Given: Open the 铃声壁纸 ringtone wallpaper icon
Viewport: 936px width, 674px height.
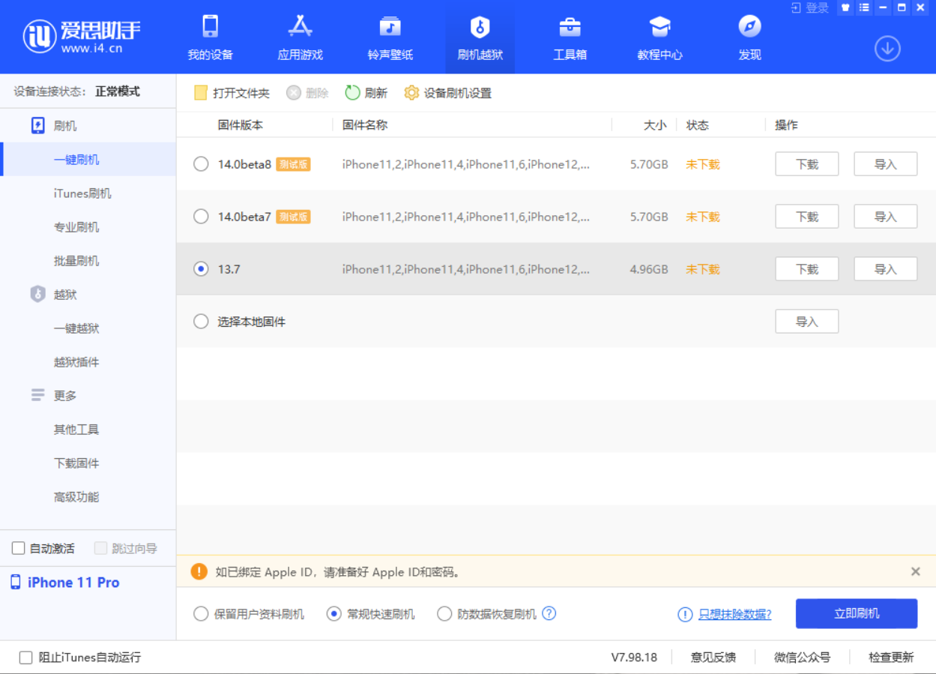Looking at the screenshot, I should (390, 28).
